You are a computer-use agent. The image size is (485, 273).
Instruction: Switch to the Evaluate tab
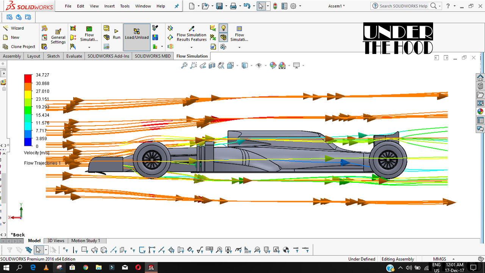[74, 56]
